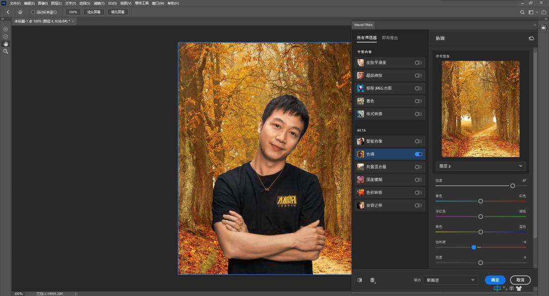Expand the Neural Filters panel options chevron
Screen dimensions: 549x296
(x=534, y=24)
